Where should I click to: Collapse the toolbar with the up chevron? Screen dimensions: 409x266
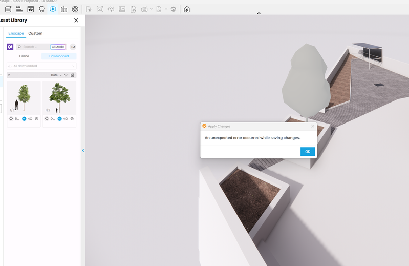(x=259, y=13)
